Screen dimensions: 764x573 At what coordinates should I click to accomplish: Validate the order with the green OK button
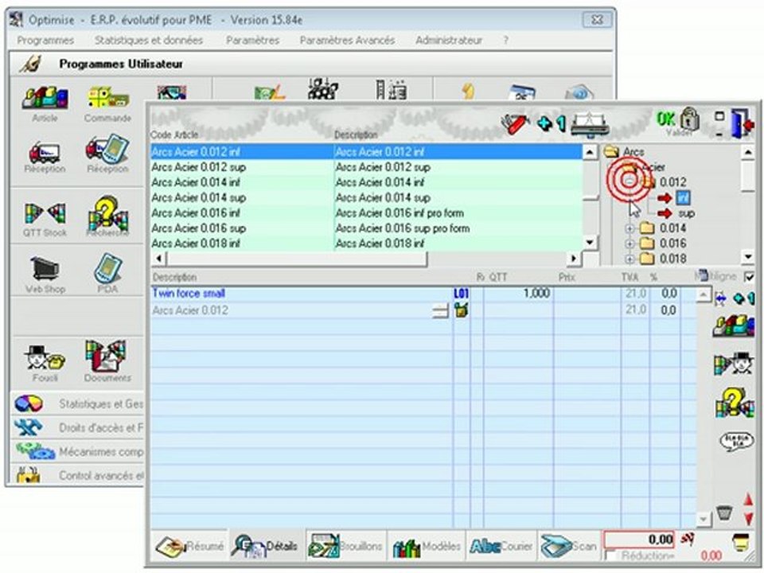[665, 119]
